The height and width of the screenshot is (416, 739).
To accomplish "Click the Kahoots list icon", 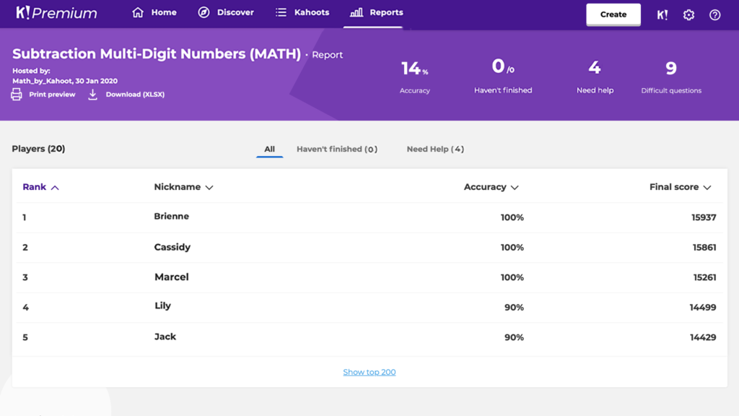I will click(x=281, y=12).
